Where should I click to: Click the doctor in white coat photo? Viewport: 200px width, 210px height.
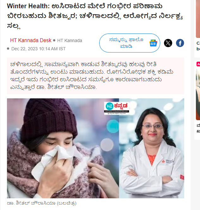tap(152, 148)
